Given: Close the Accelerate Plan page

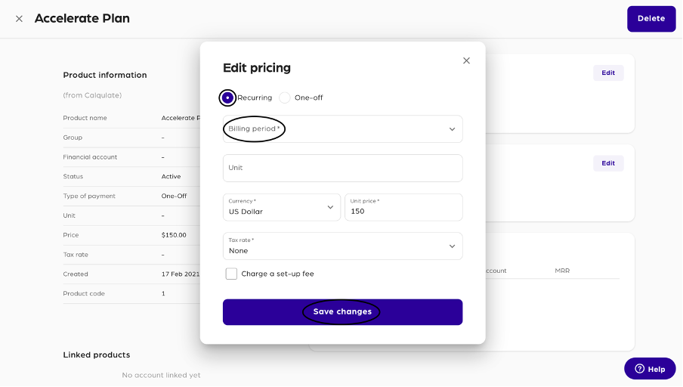Looking at the screenshot, I should point(19,19).
